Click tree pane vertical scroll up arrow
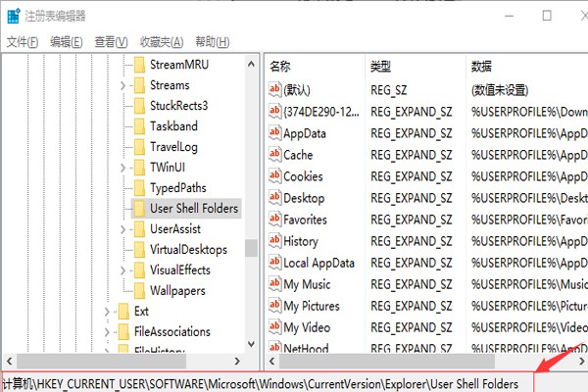This screenshot has height=392, width=588. coord(251,64)
